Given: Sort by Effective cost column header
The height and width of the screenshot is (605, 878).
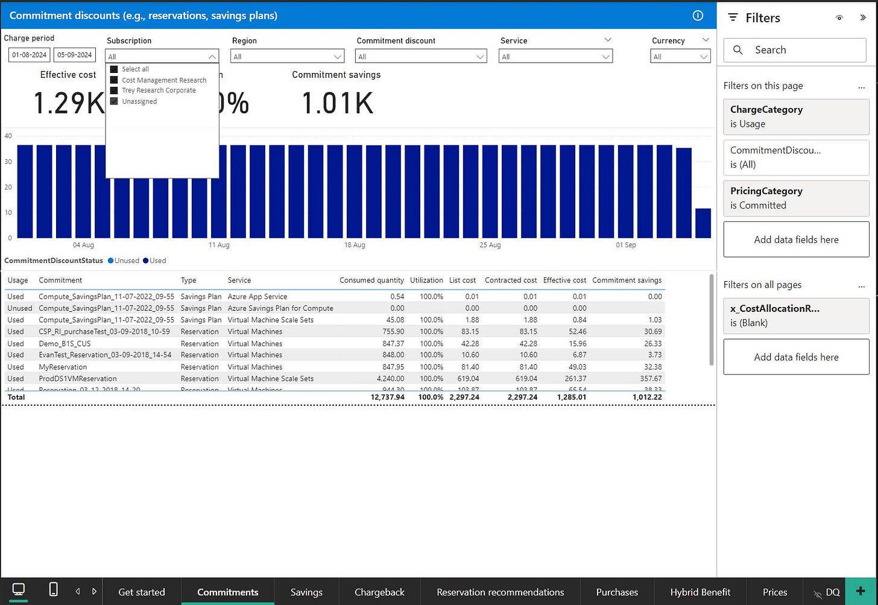Looking at the screenshot, I should click(x=564, y=280).
